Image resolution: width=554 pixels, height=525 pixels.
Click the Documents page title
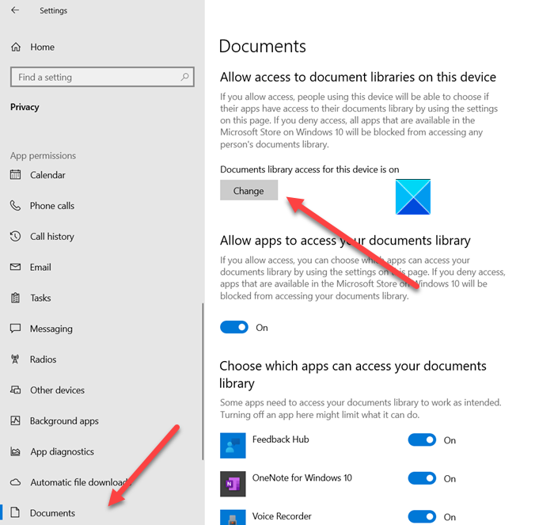[x=263, y=46]
